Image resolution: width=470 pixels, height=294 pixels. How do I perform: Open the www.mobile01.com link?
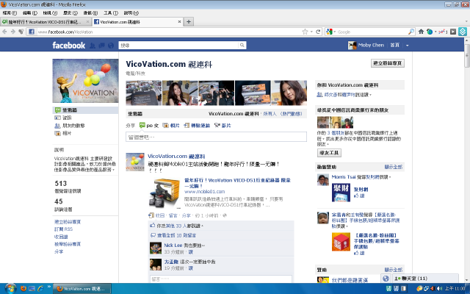(x=204, y=192)
